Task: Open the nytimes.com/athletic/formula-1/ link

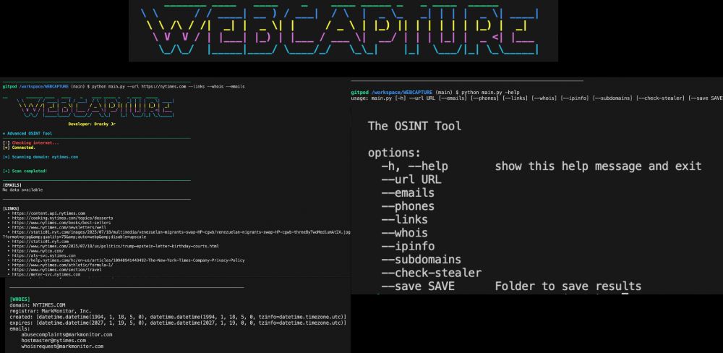Action: click(63, 265)
